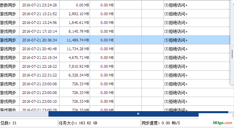Click 0.00 MB in the 13:24:56 row

(107, 23)
